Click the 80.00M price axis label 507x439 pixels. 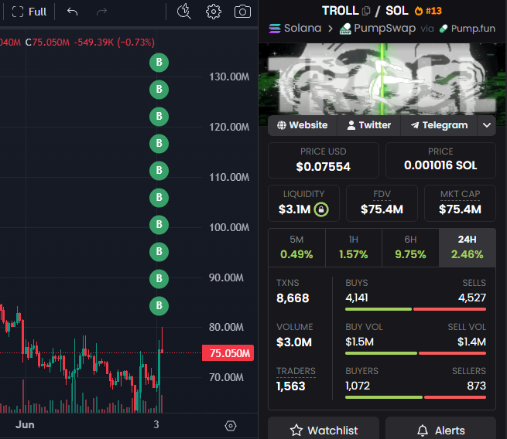(x=226, y=327)
